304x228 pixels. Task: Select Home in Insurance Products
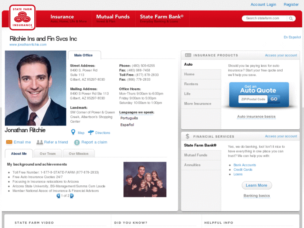coord(201,74)
